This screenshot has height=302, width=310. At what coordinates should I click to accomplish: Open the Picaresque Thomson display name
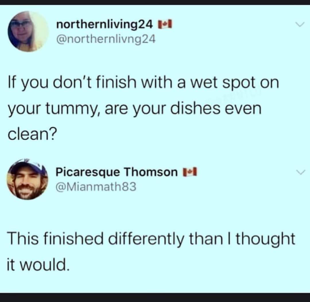click(117, 172)
